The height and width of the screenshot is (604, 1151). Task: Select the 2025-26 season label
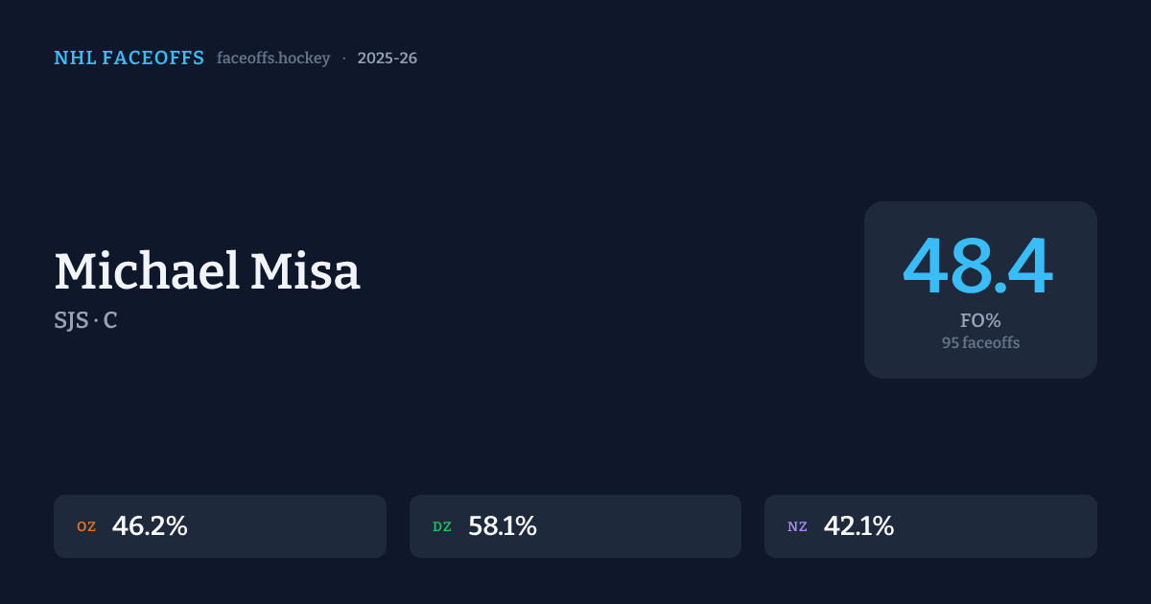click(x=387, y=58)
